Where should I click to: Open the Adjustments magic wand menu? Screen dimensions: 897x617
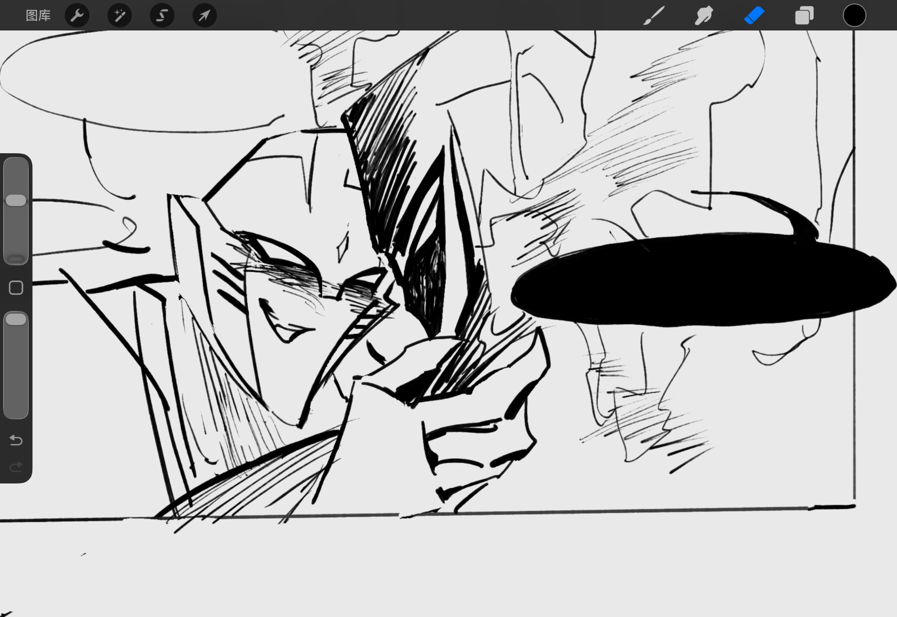click(x=119, y=16)
